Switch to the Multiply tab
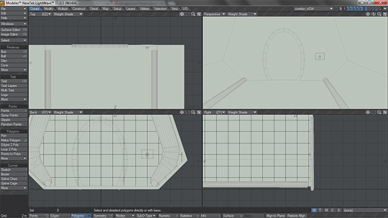Image resolution: width=388 pixels, height=218 pixels. coord(62,8)
